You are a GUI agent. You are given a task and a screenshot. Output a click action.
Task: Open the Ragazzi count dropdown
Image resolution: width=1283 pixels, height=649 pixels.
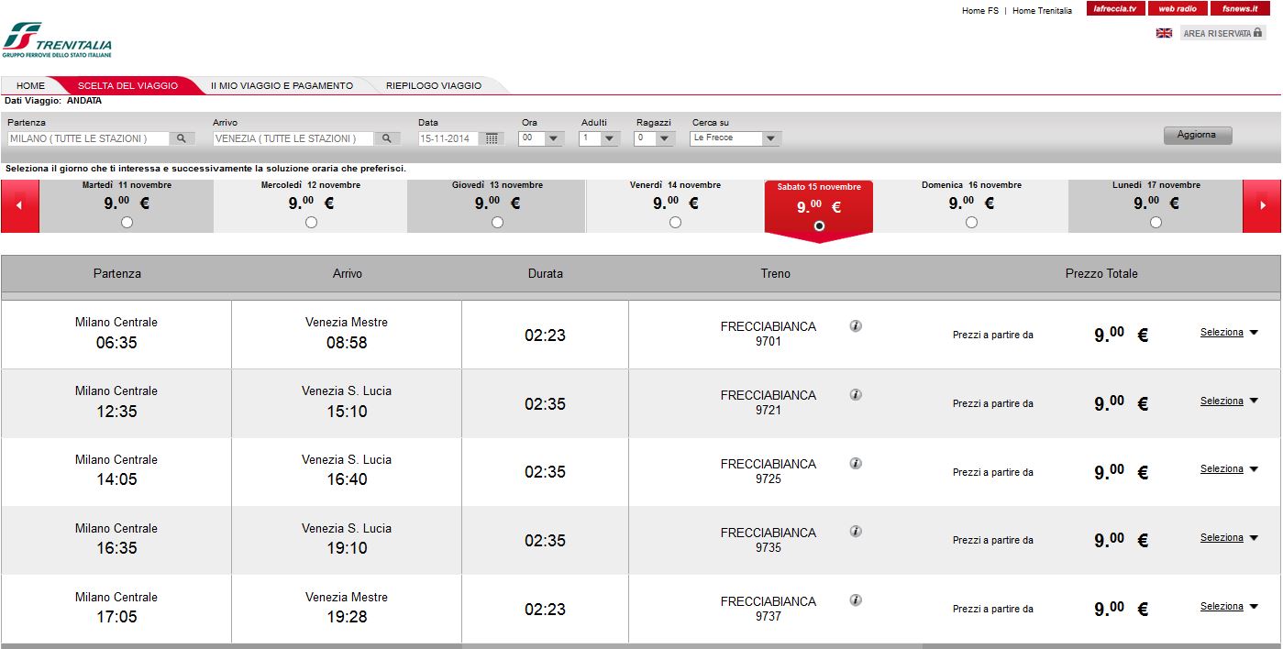click(655, 138)
